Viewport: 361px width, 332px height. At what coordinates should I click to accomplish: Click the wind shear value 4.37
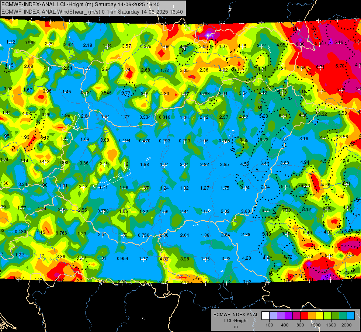point(164,259)
